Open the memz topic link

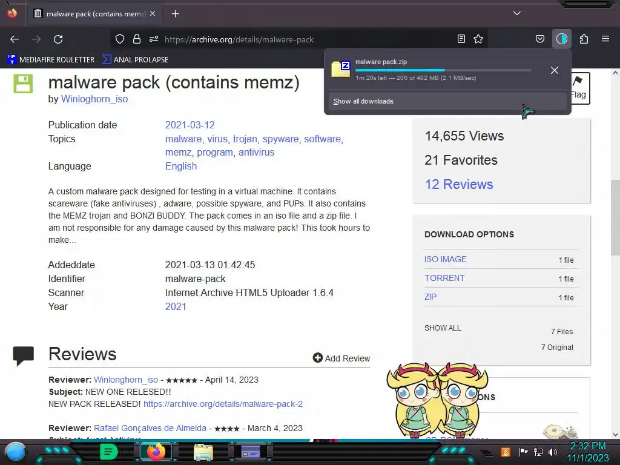[179, 152]
